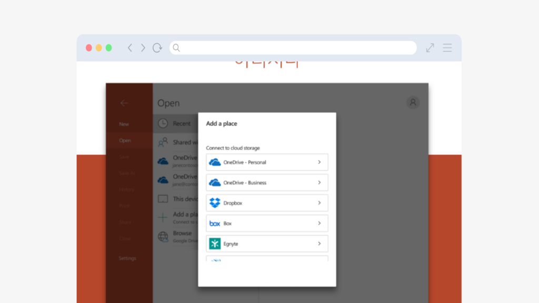Image resolution: width=539 pixels, height=303 pixels.
Task: Click the Browse globe icon
Action: 163,236
